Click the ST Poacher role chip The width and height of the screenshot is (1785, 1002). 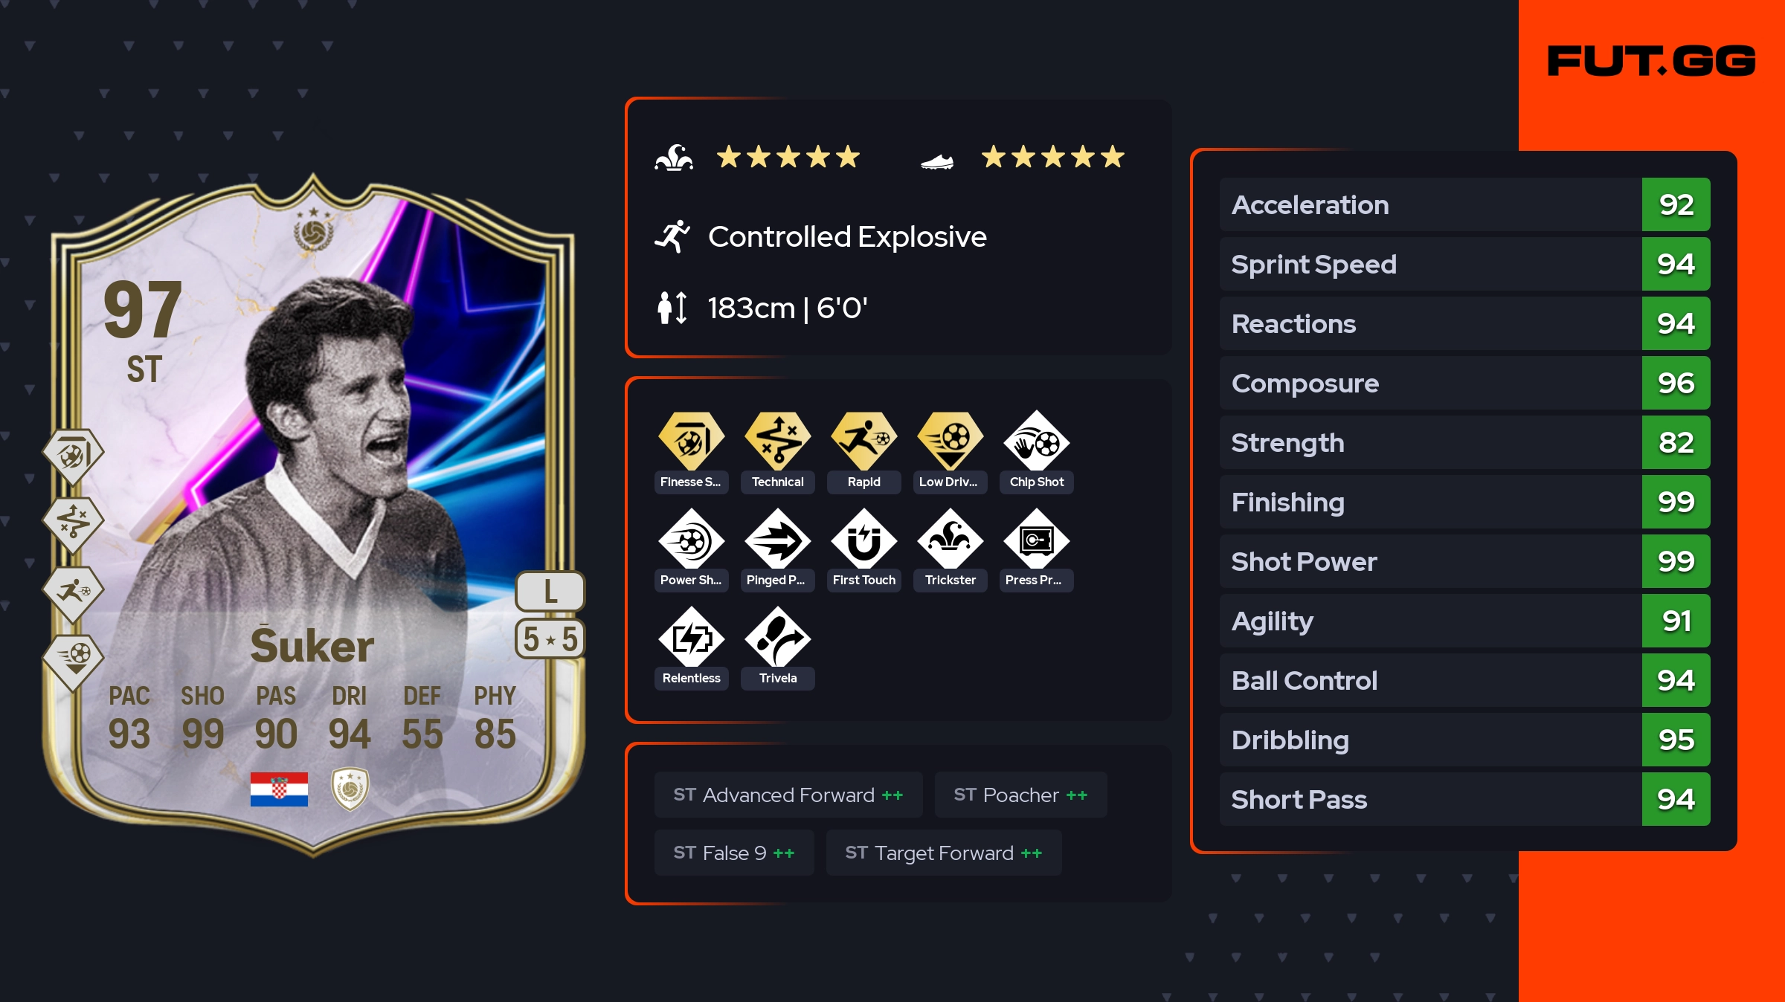(x=1020, y=795)
